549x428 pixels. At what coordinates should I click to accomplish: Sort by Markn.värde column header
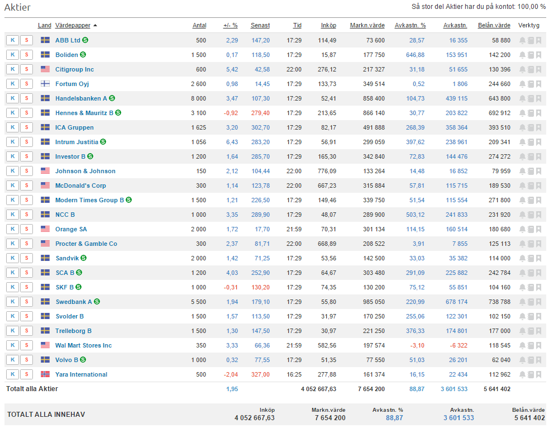click(x=367, y=25)
